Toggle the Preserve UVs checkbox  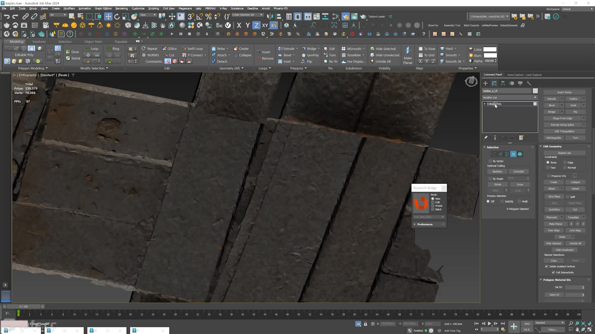548,176
